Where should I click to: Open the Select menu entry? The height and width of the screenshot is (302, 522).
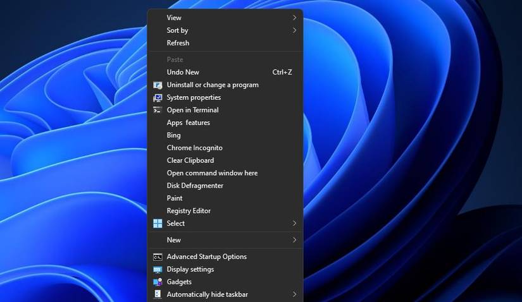pos(225,224)
